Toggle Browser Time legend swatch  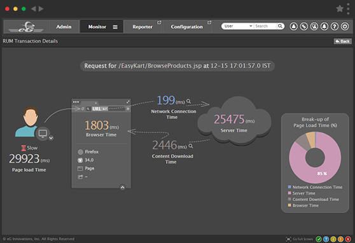coord(289,205)
